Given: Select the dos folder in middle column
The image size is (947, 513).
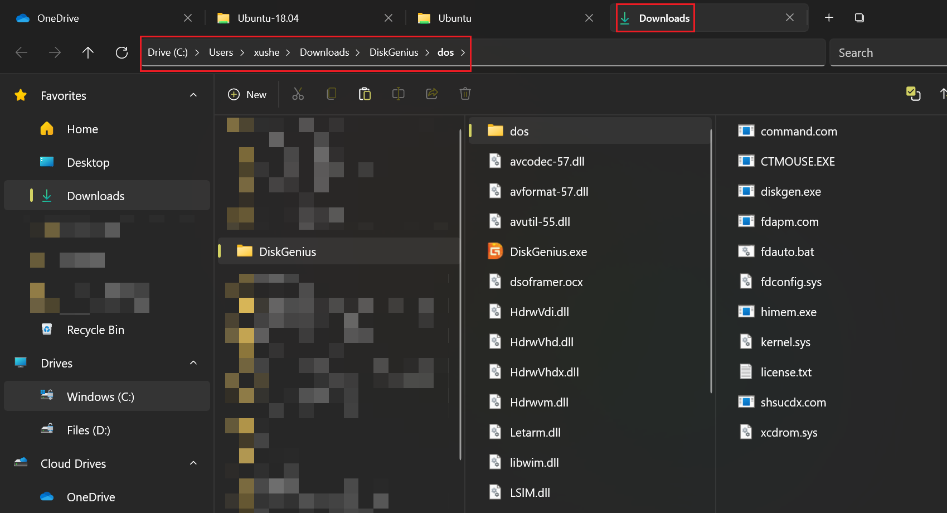Looking at the screenshot, I should click(x=590, y=131).
